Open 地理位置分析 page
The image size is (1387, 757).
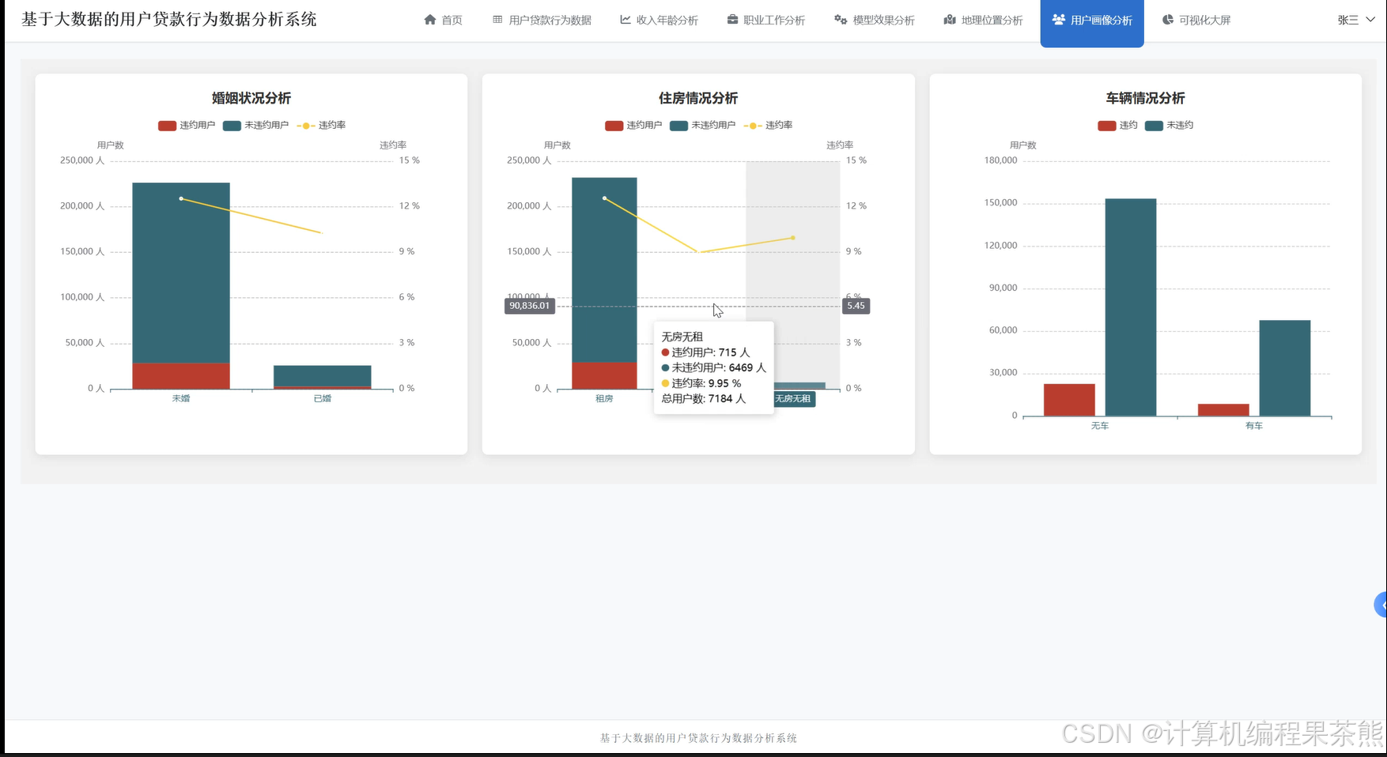pyautogui.click(x=984, y=21)
